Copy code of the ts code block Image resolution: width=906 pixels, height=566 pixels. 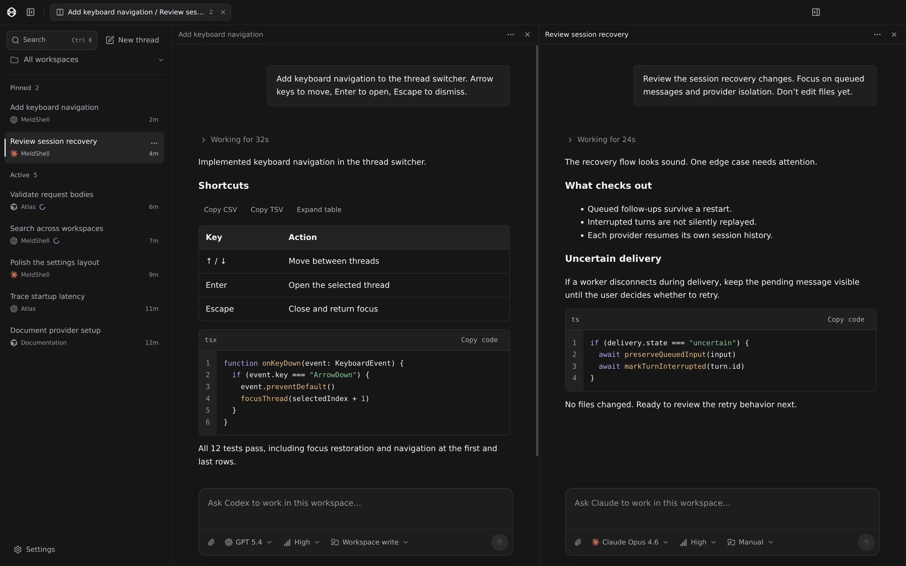point(846,319)
